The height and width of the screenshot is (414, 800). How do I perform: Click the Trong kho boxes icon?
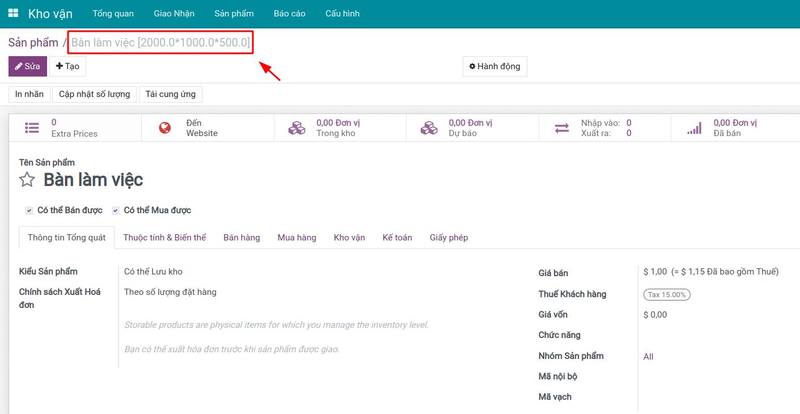[297, 128]
